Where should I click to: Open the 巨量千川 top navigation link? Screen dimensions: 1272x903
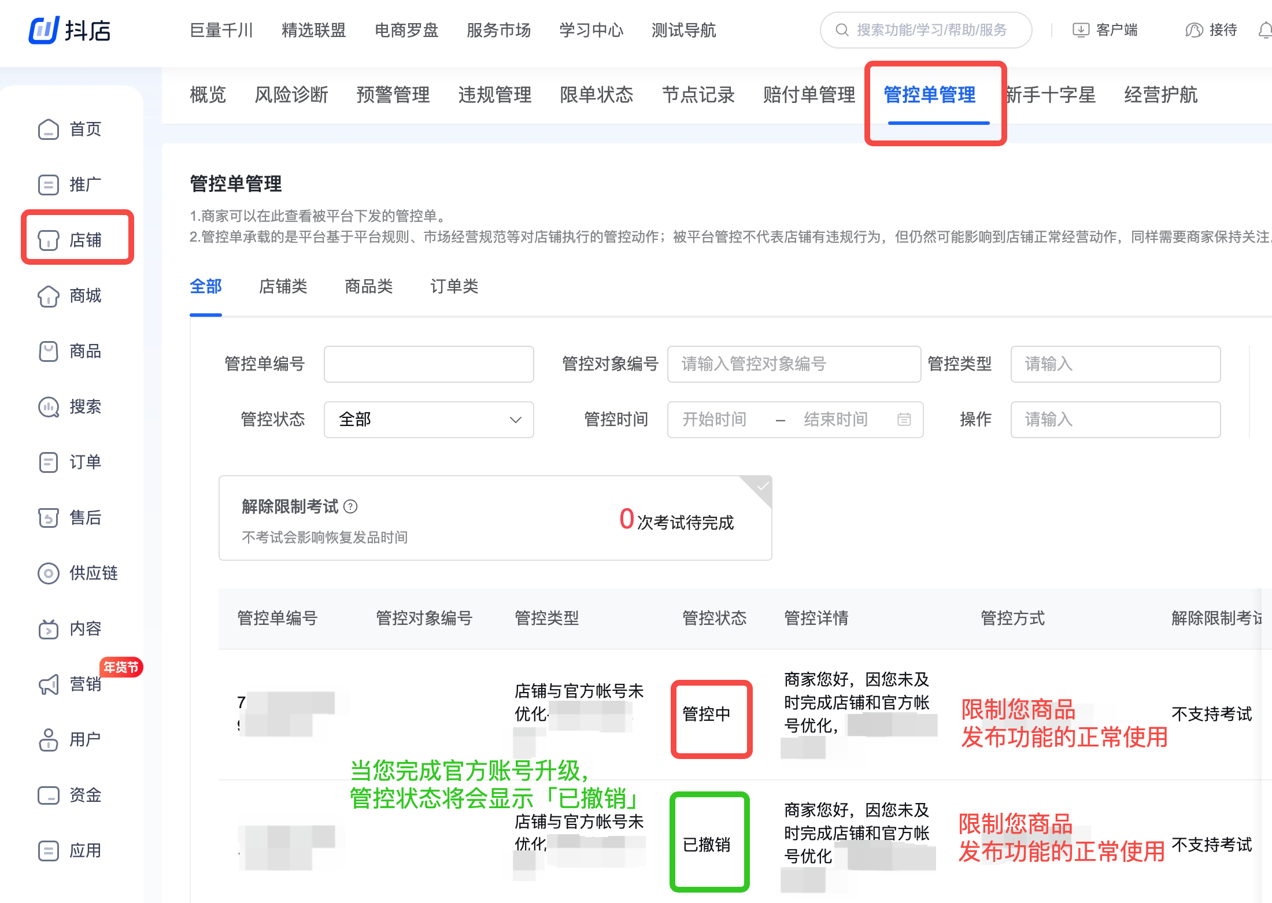tap(221, 30)
